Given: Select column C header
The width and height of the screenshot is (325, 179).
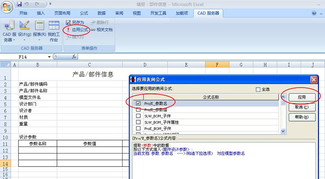Looking at the screenshot, I should pos(90,65).
